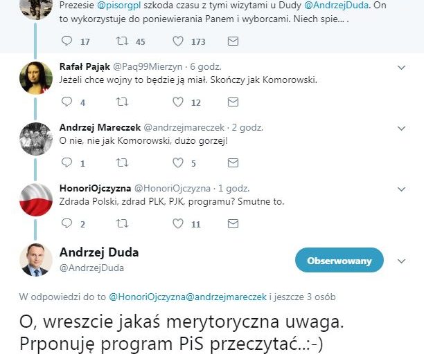Open the @pisorgpl mention link
Viewport: 424px width, 354px height.
point(119,6)
